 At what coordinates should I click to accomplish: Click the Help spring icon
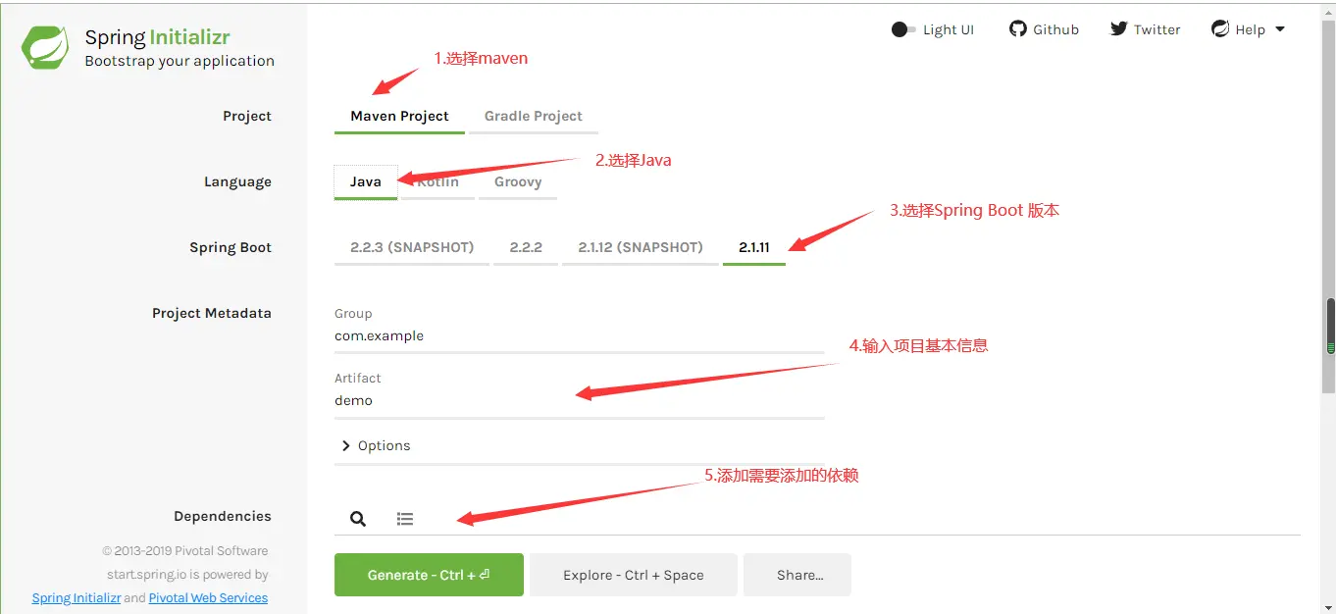1220,29
